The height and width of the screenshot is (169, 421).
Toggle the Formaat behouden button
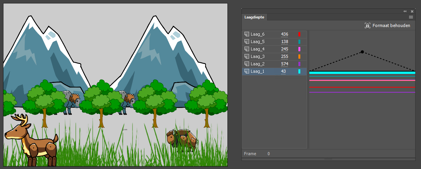387,25
